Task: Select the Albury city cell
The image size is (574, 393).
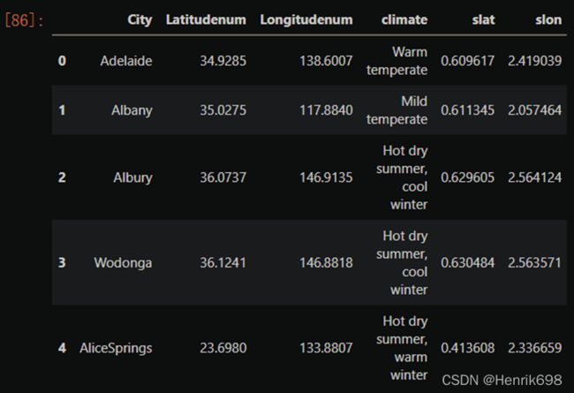Action: [132, 178]
